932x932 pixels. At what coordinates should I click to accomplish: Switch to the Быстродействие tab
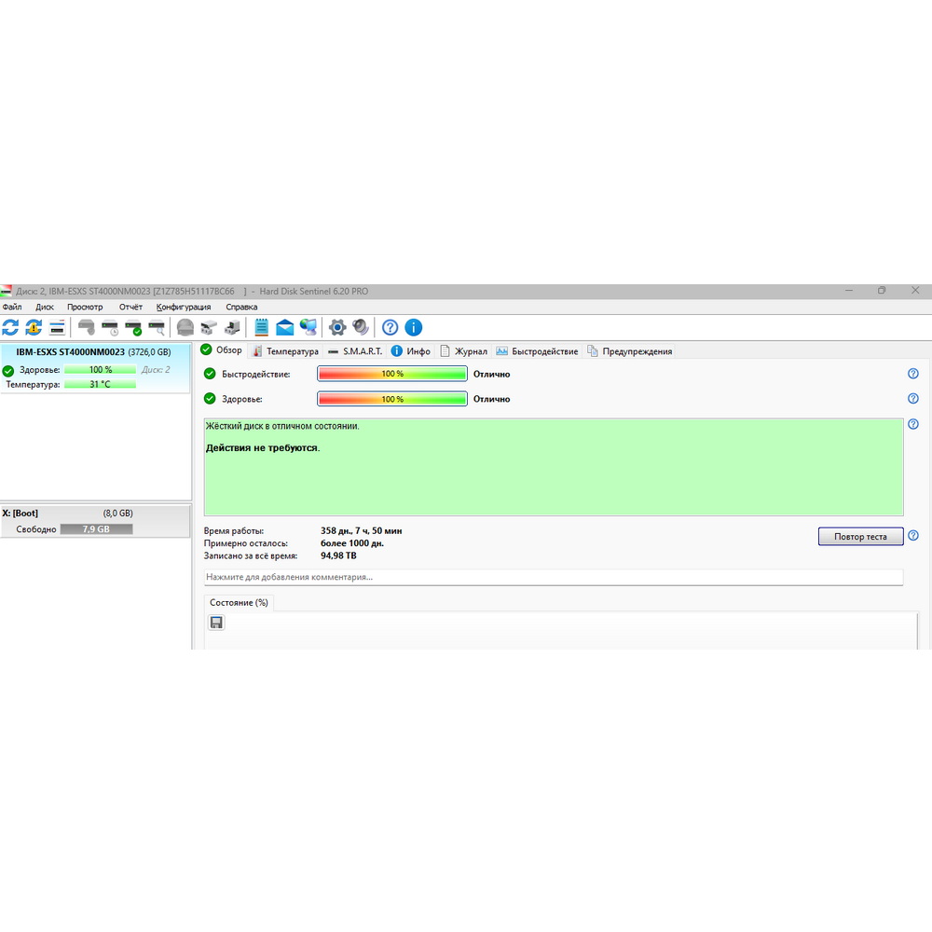pyautogui.click(x=538, y=351)
